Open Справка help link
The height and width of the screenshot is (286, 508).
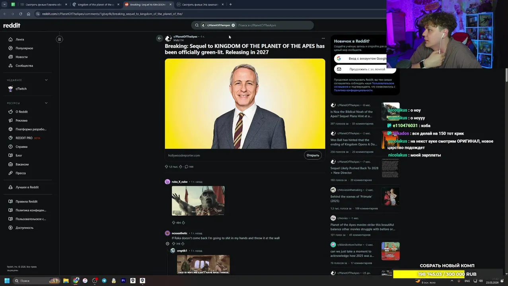coord(21,147)
